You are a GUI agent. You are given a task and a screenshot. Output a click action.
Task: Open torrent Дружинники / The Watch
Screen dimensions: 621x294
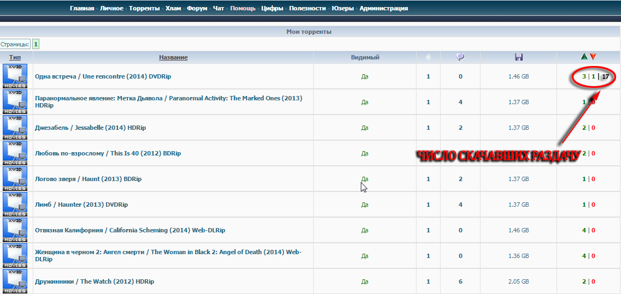coord(94,282)
